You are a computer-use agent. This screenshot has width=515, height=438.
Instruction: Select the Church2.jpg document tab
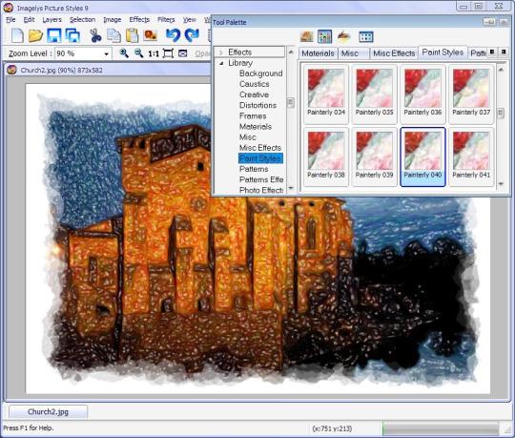48,411
